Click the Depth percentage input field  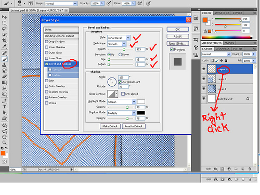coord(140,49)
